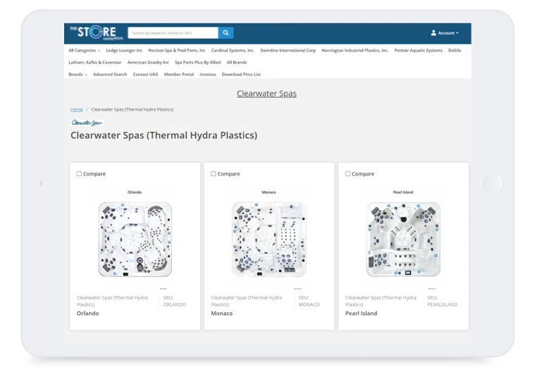Viewport: 535px width, 377px height.
Task: Open Download Price List
Action: 241,74
